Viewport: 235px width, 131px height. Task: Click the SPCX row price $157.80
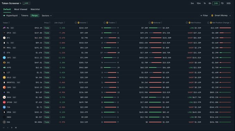(x=38, y=33)
